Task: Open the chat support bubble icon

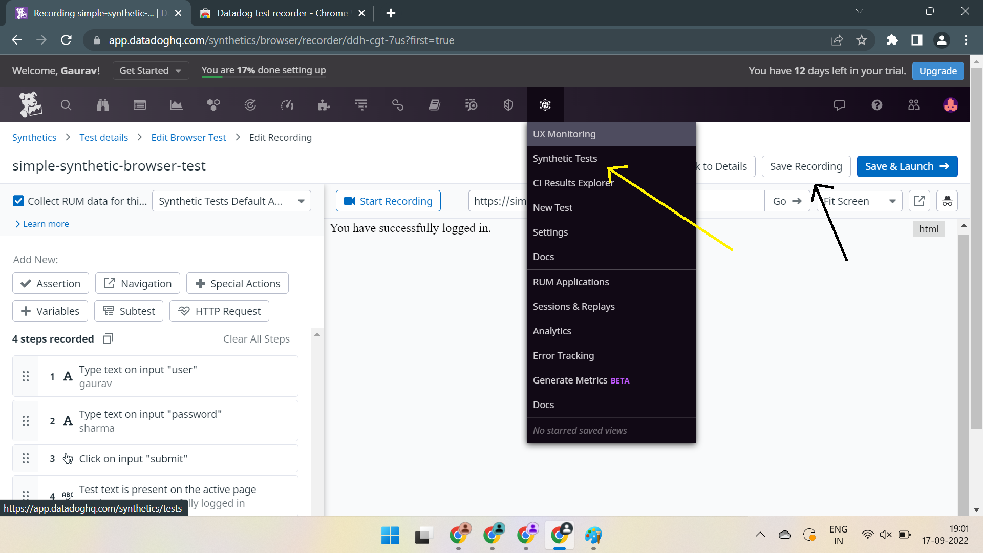Action: pyautogui.click(x=840, y=105)
